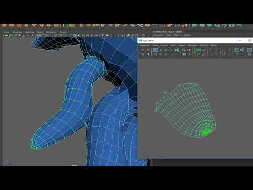The height and width of the screenshot is (190, 253).
Task: Toggle the green icon near the viewport toolbar start
Action: click(11, 35)
